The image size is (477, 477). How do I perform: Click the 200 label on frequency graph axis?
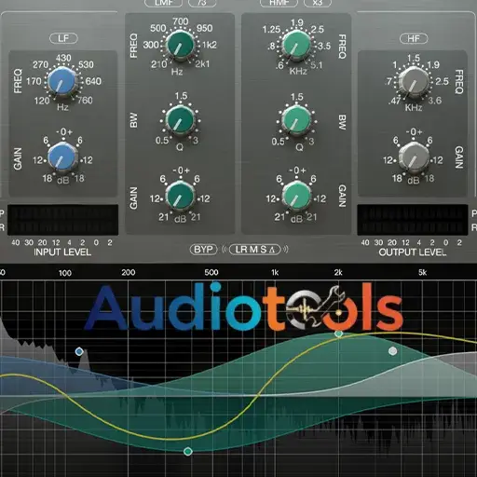click(129, 272)
